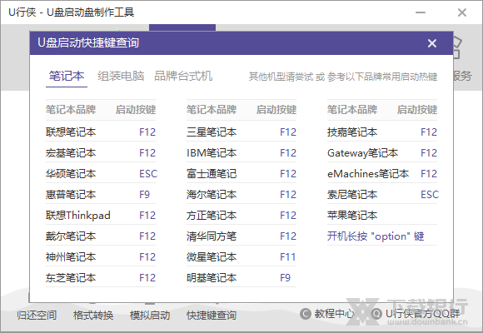Click the 戴尔笔记本 entry
The image size is (483, 333).
(x=71, y=236)
